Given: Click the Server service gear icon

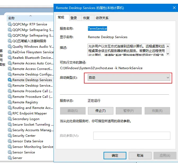Looking at the screenshot, I should [10, 158].
